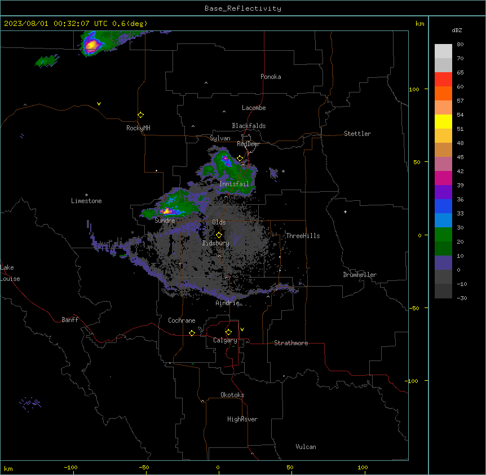Click the yellow v marker east of Calgary
The height and width of the screenshot is (475, 486).
pyautogui.click(x=242, y=329)
